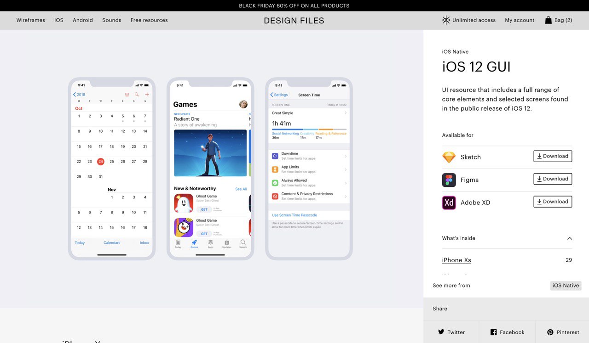Click the Adobe XD app icon

(x=449, y=202)
